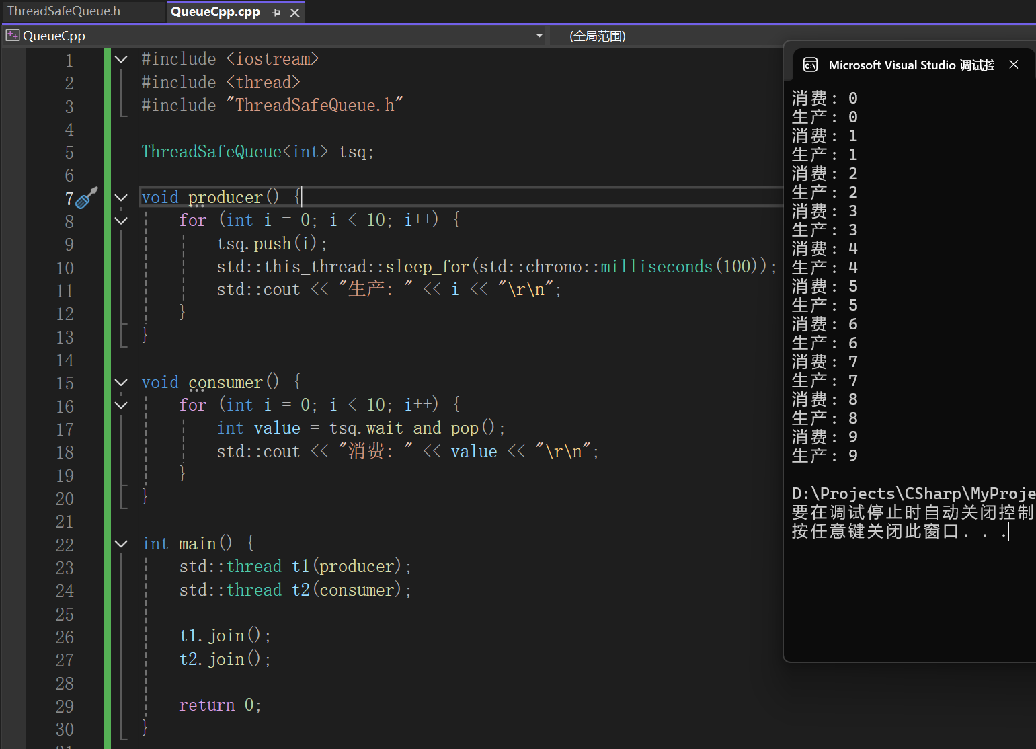The width and height of the screenshot is (1036, 749).
Task: Pin the QueueCpp.cpp tab
Action: [x=276, y=13]
